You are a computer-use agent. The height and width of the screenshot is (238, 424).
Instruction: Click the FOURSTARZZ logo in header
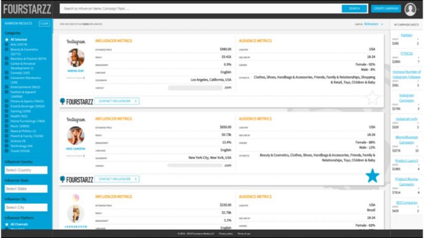(27, 9)
